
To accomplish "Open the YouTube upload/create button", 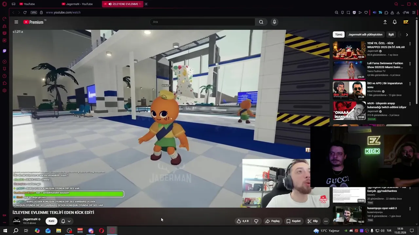I will pos(385,22).
